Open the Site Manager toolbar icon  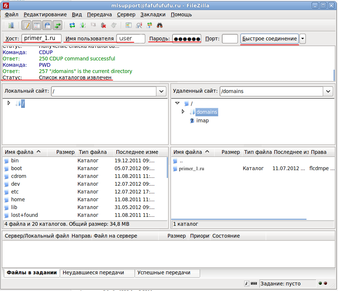click(11, 26)
